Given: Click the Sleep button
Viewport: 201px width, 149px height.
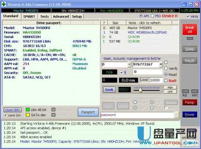Looking at the screenshot, I should click(190, 49).
